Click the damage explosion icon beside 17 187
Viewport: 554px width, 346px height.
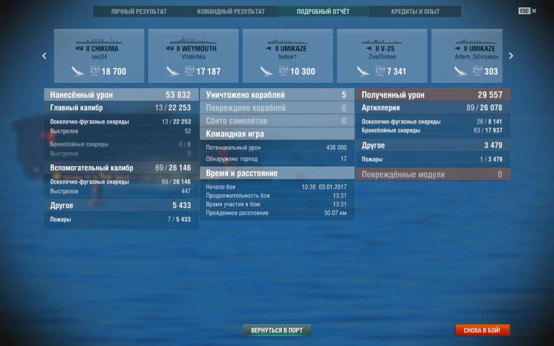click(189, 71)
